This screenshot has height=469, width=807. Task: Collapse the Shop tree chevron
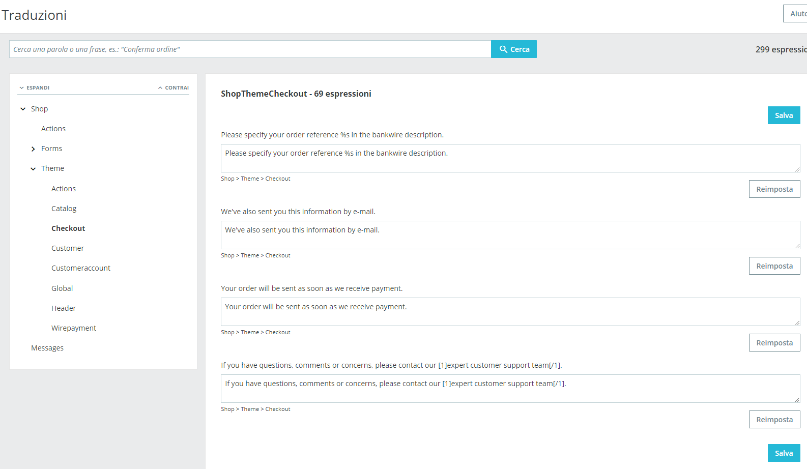23,109
